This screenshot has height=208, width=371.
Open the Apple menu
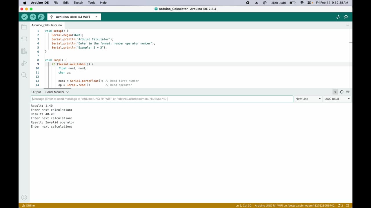pos(25,3)
